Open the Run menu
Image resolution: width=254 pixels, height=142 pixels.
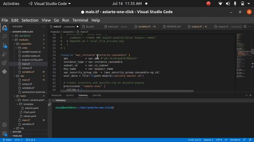pos(65,20)
